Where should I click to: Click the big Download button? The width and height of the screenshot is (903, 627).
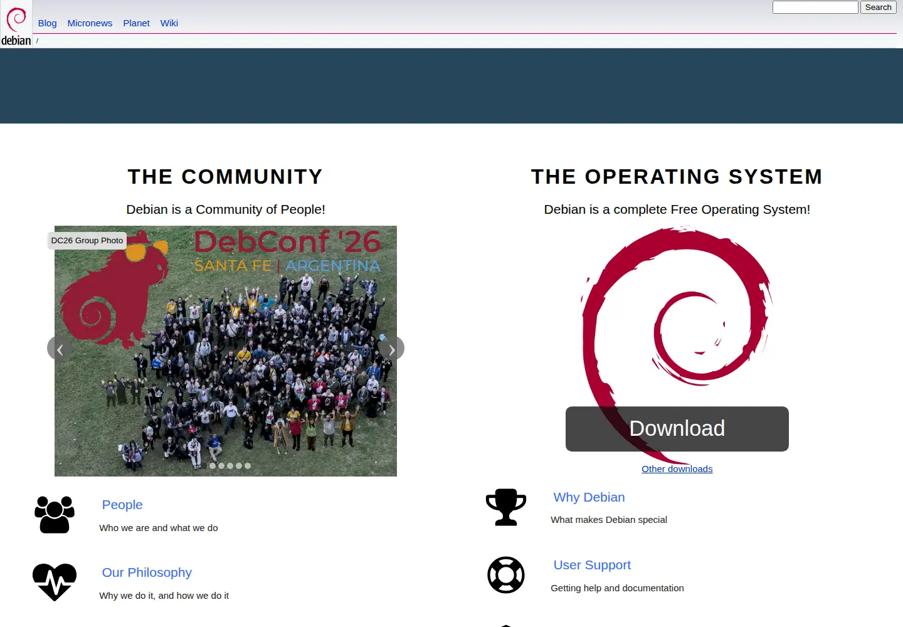tap(677, 429)
